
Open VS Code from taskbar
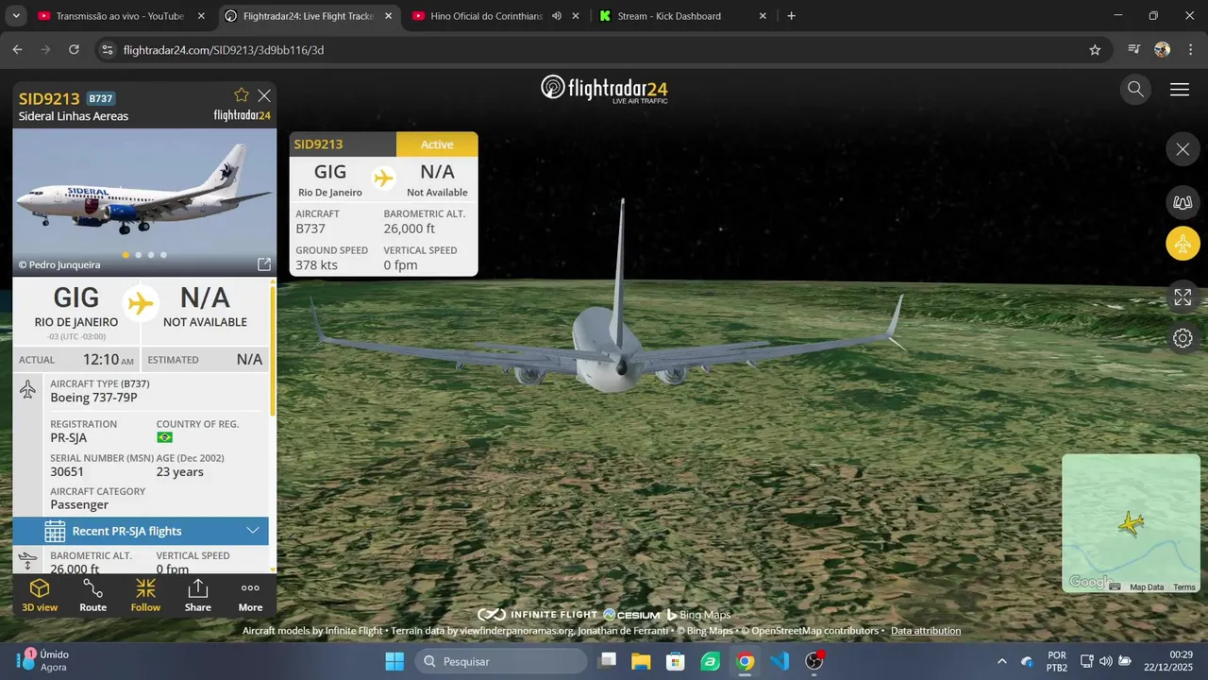[780, 661]
